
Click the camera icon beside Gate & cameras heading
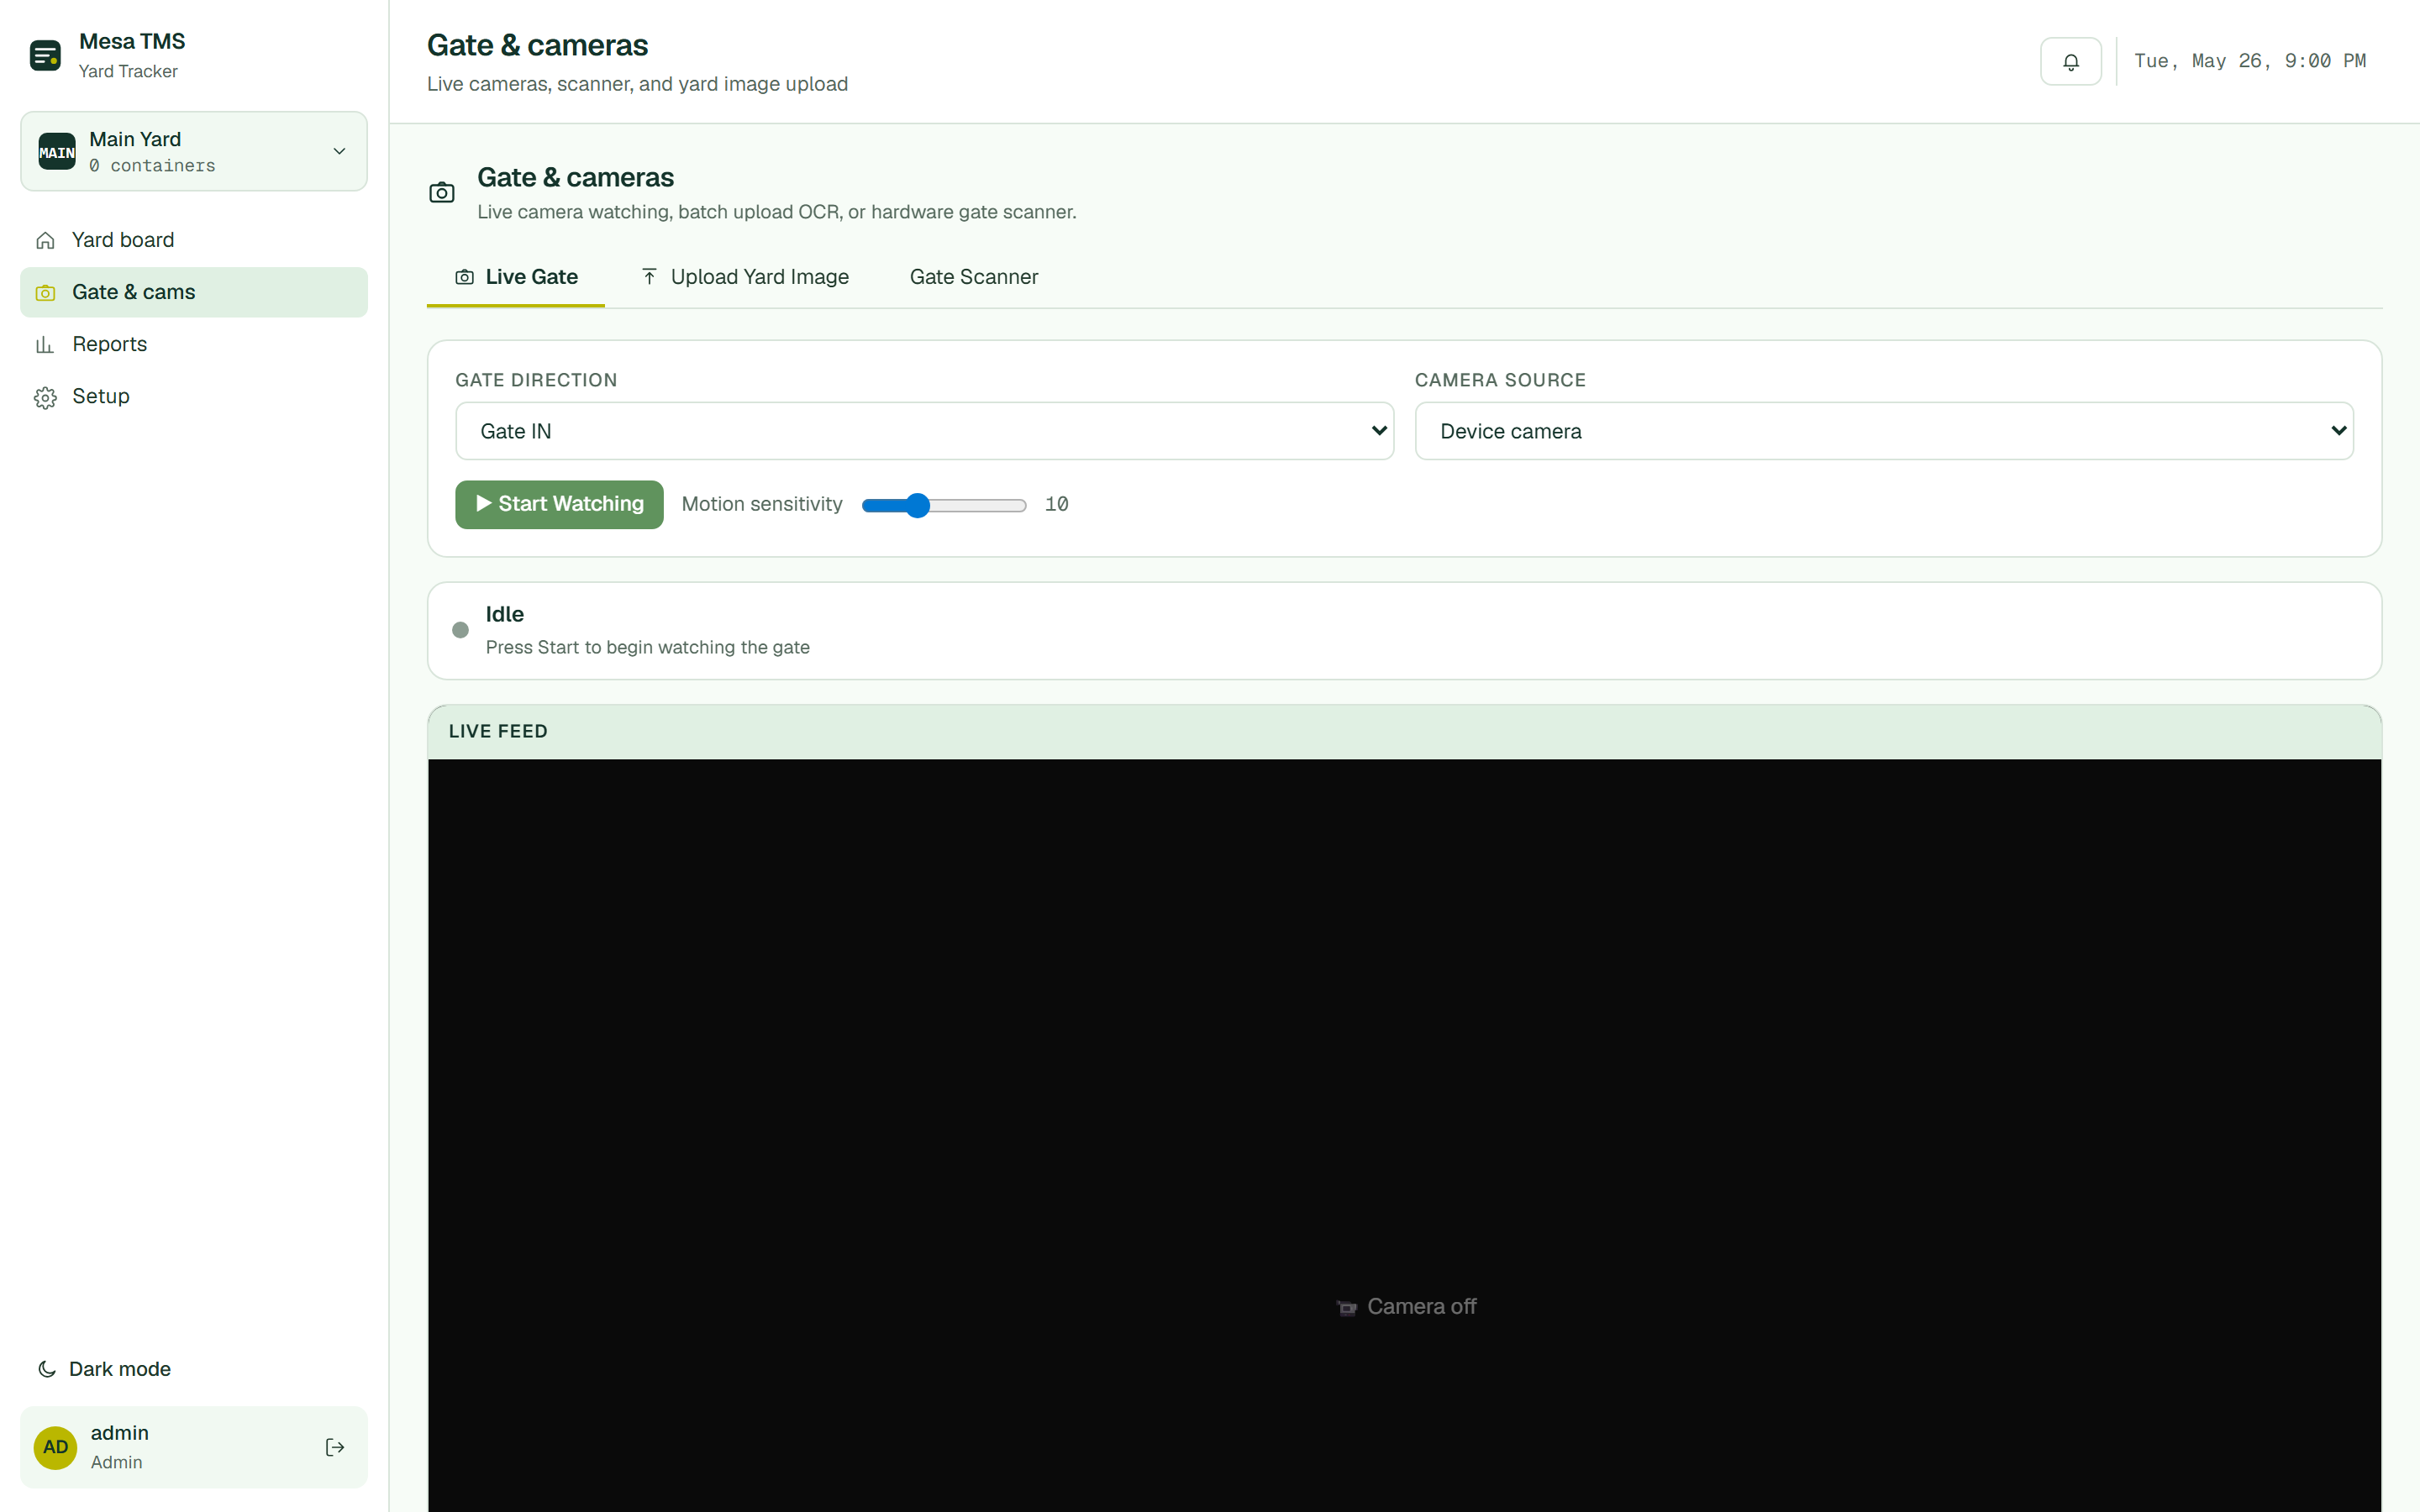point(442,192)
